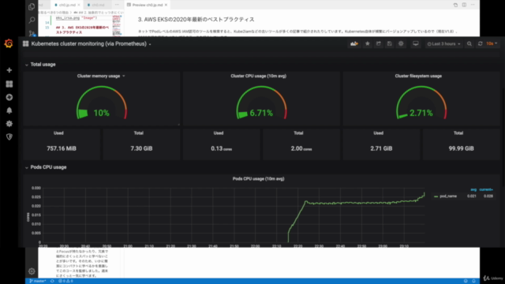
Task: Click the dashboard grid icon beside title
Action: 26,44
